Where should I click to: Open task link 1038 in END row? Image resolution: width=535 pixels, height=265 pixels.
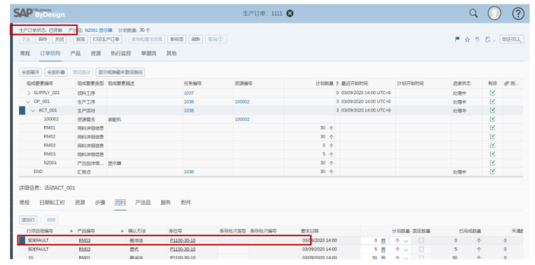pos(188,172)
